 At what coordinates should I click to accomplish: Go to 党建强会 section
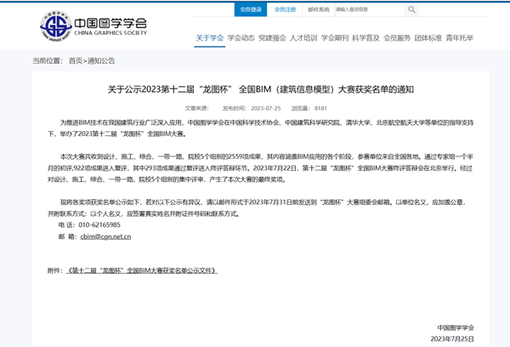pyautogui.click(x=271, y=38)
